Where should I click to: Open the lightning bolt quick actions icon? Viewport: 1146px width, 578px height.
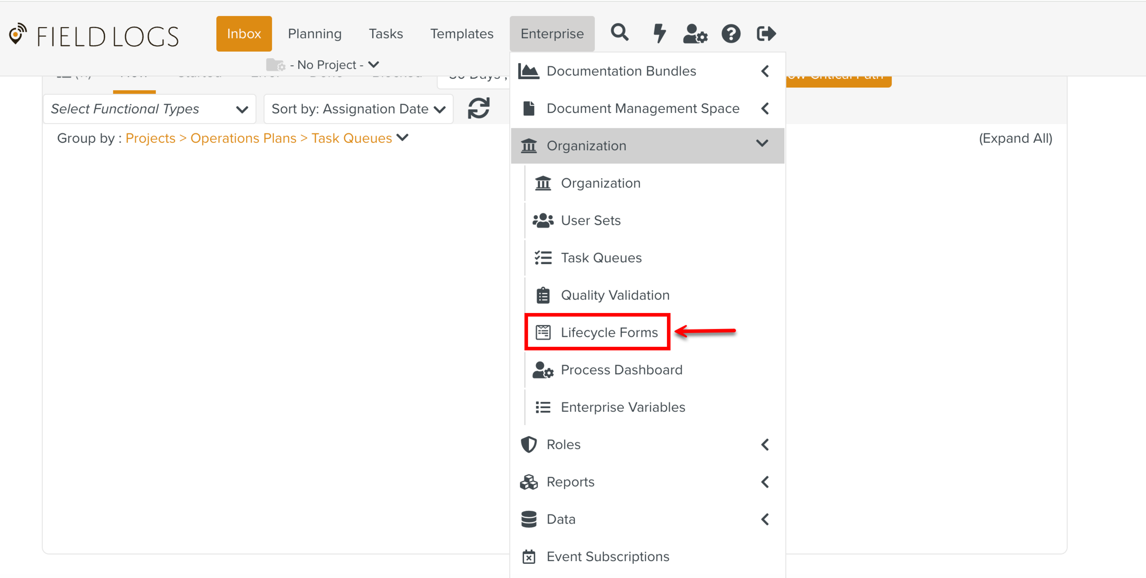pyautogui.click(x=659, y=33)
